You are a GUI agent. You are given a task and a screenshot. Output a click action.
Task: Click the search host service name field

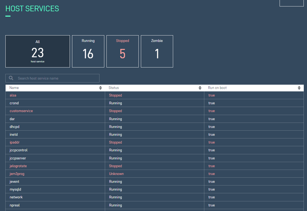coord(56,78)
